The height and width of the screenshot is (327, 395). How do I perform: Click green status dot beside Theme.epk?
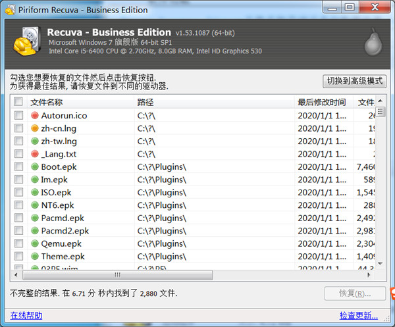(x=35, y=256)
